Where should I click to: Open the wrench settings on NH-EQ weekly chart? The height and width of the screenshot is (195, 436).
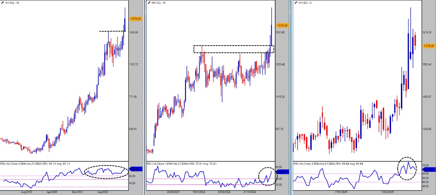(149, 2)
